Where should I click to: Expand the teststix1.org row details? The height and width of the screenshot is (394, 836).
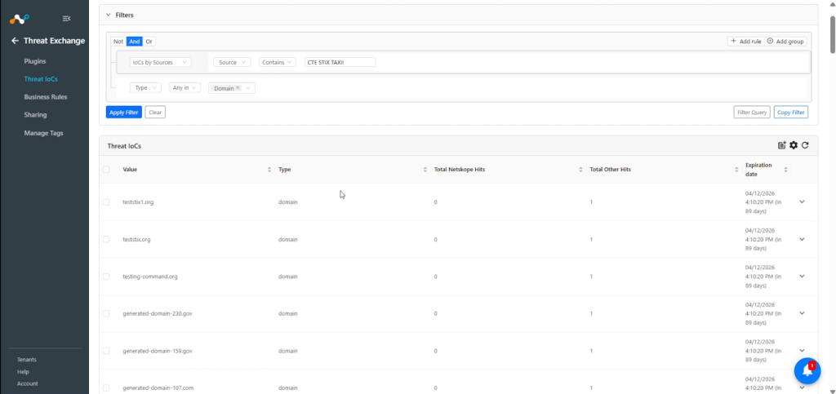[802, 201]
